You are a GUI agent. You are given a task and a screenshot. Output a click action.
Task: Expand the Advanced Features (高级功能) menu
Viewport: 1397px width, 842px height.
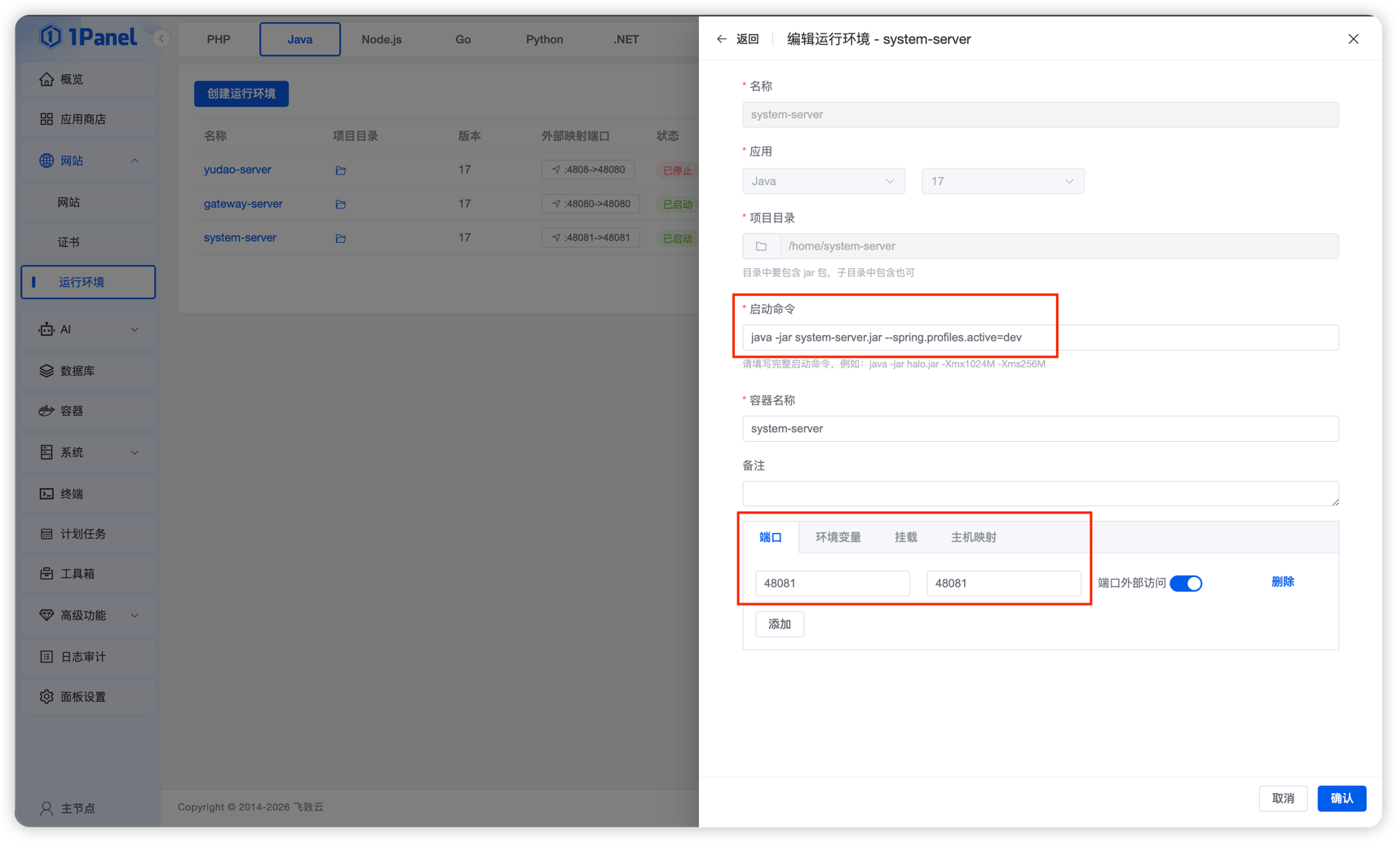(x=88, y=615)
